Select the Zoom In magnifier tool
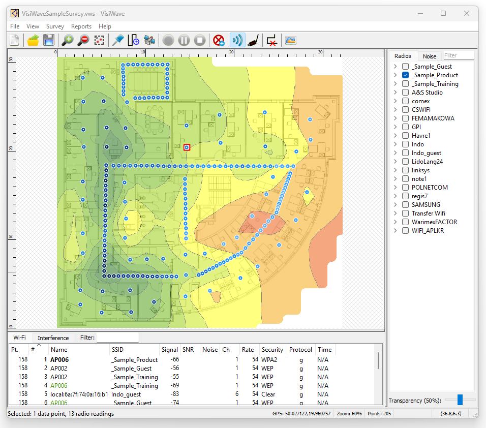The height and width of the screenshot is (428, 486). coord(67,40)
